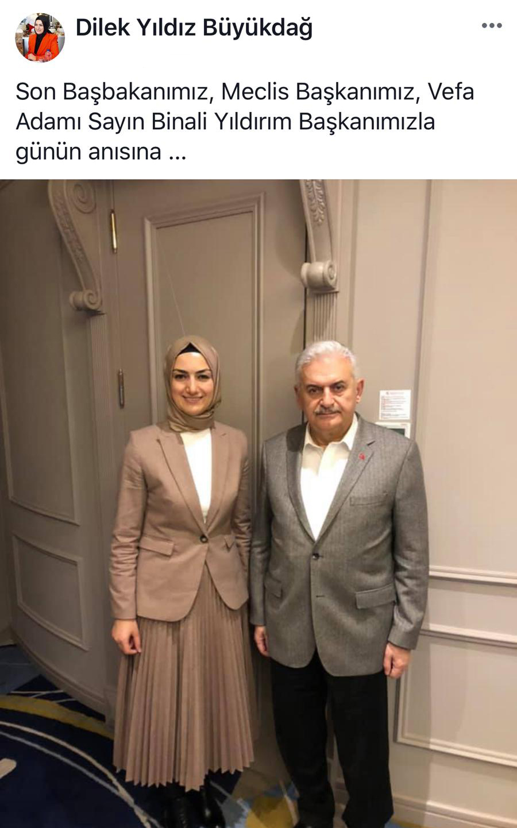Open the three-dot post options menu
The image size is (517, 828).
click(492, 26)
